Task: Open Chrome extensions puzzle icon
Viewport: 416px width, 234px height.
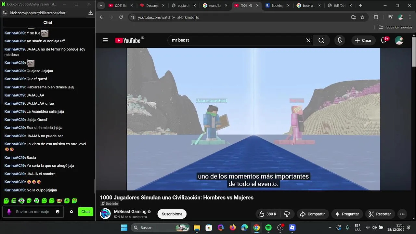Action: [376, 17]
